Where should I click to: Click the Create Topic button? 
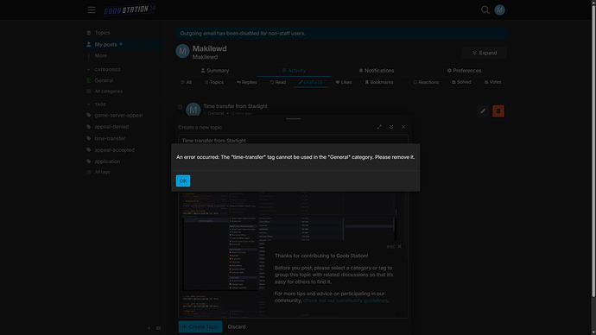click(x=200, y=326)
